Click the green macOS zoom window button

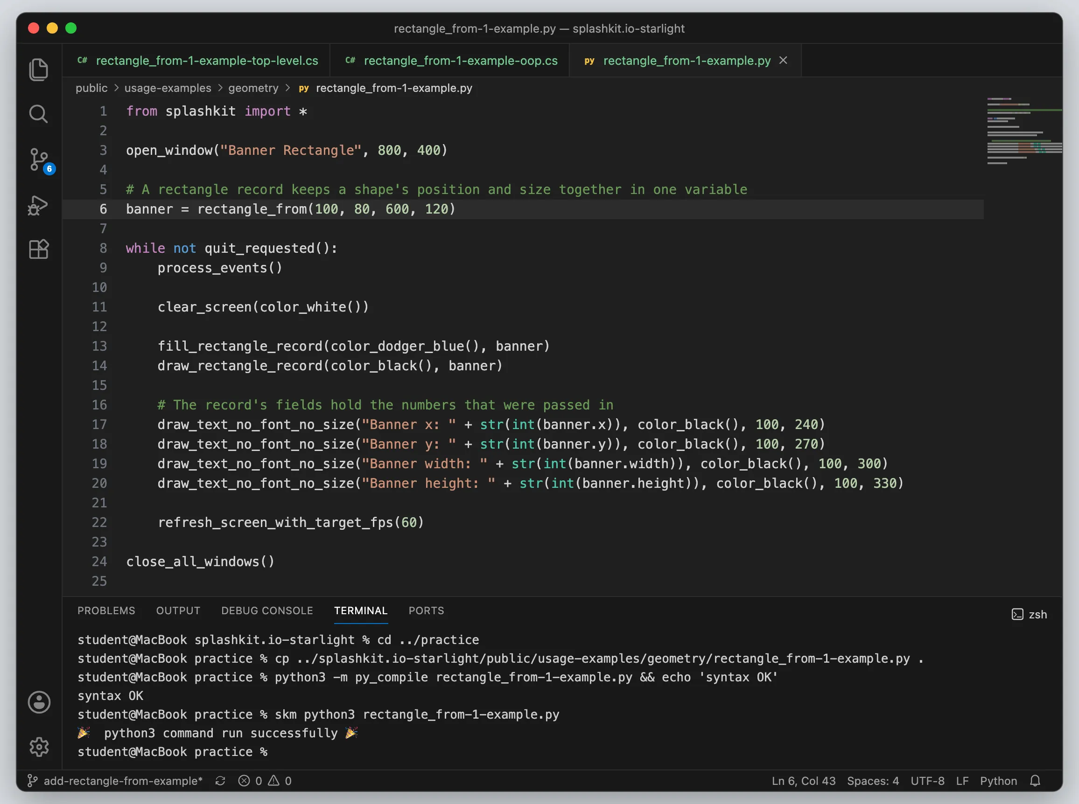click(x=71, y=28)
